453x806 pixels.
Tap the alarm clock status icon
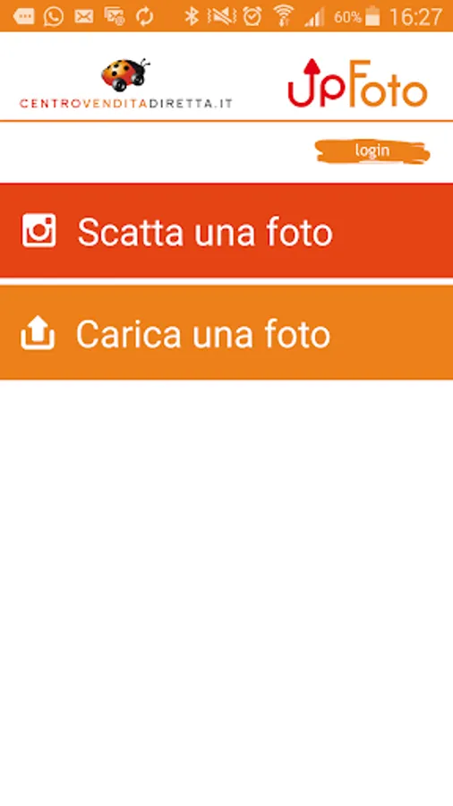coord(252,16)
